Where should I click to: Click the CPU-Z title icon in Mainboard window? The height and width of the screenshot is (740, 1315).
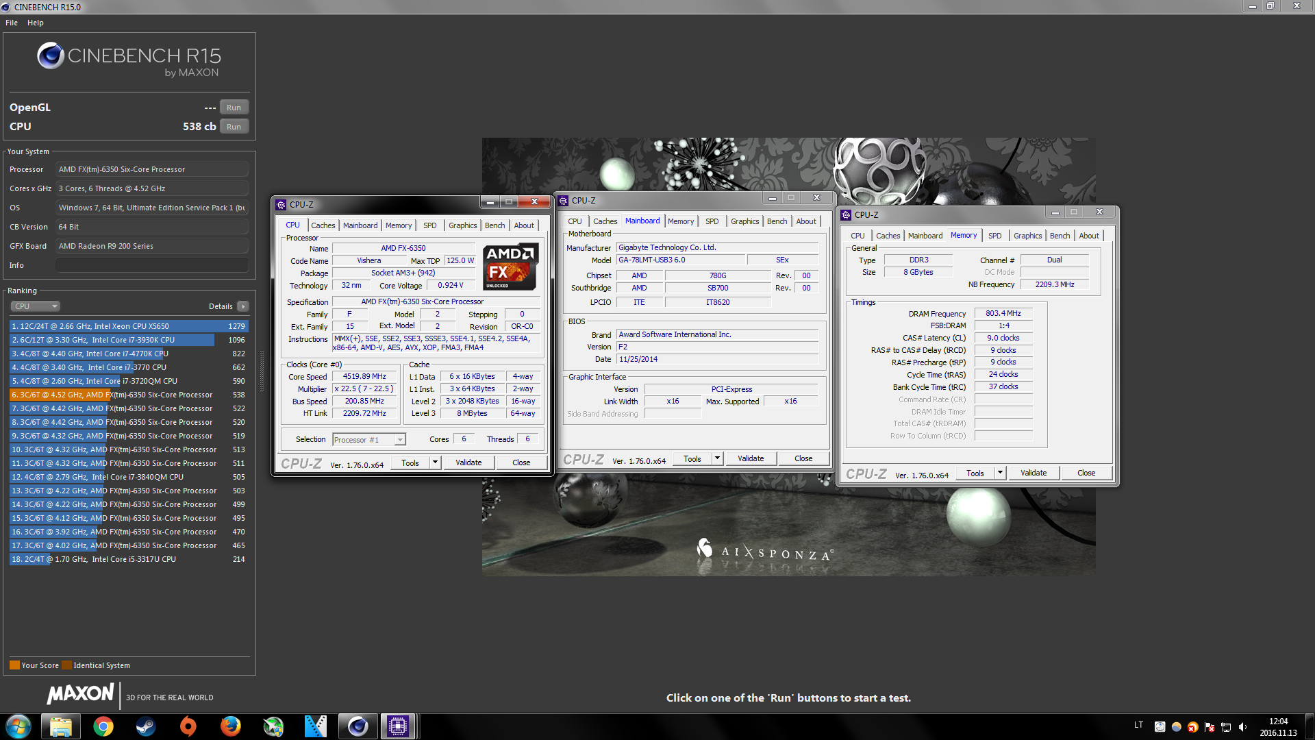click(x=564, y=201)
